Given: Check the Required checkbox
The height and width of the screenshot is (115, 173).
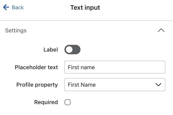Looking at the screenshot, I should [x=67, y=102].
